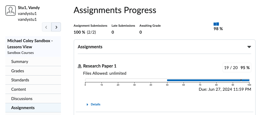
Task: Open Michael Coley Sandbox course link
Action: pyautogui.click(x=30, y=44)
